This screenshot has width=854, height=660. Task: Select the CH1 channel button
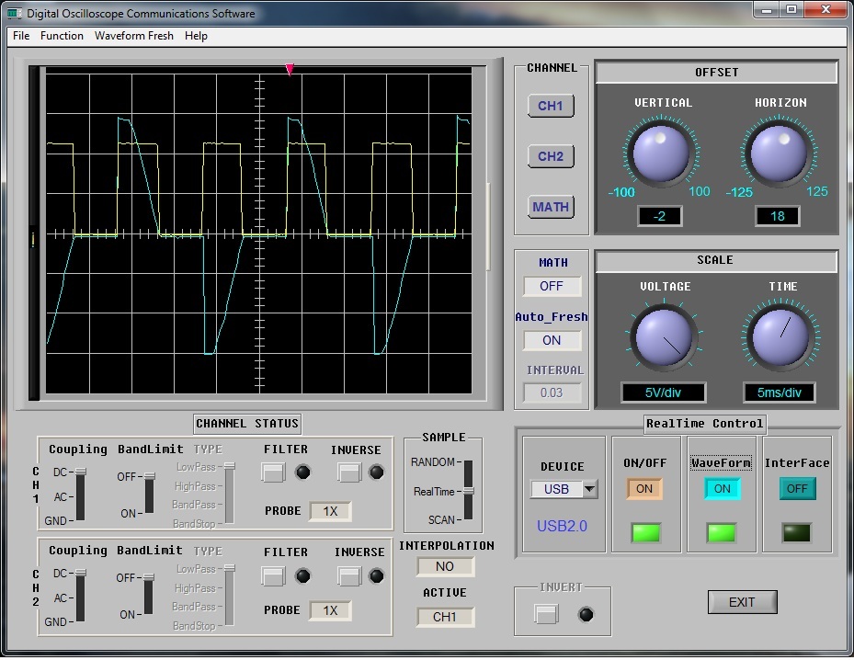[x=551, y=106]
